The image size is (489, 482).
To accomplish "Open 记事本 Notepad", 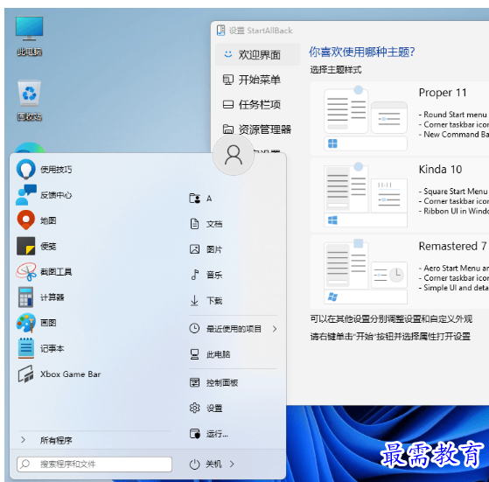I will pos(40,348).
